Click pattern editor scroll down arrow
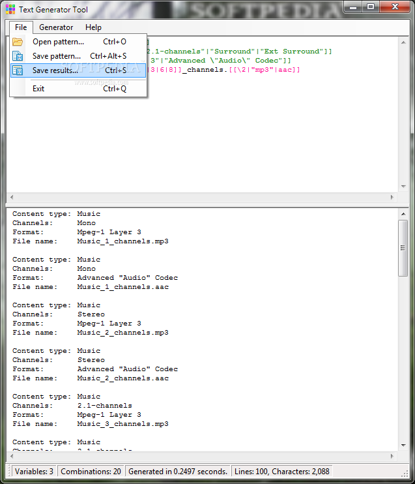This screenshot has height=484, width=415. pos(403,187)
